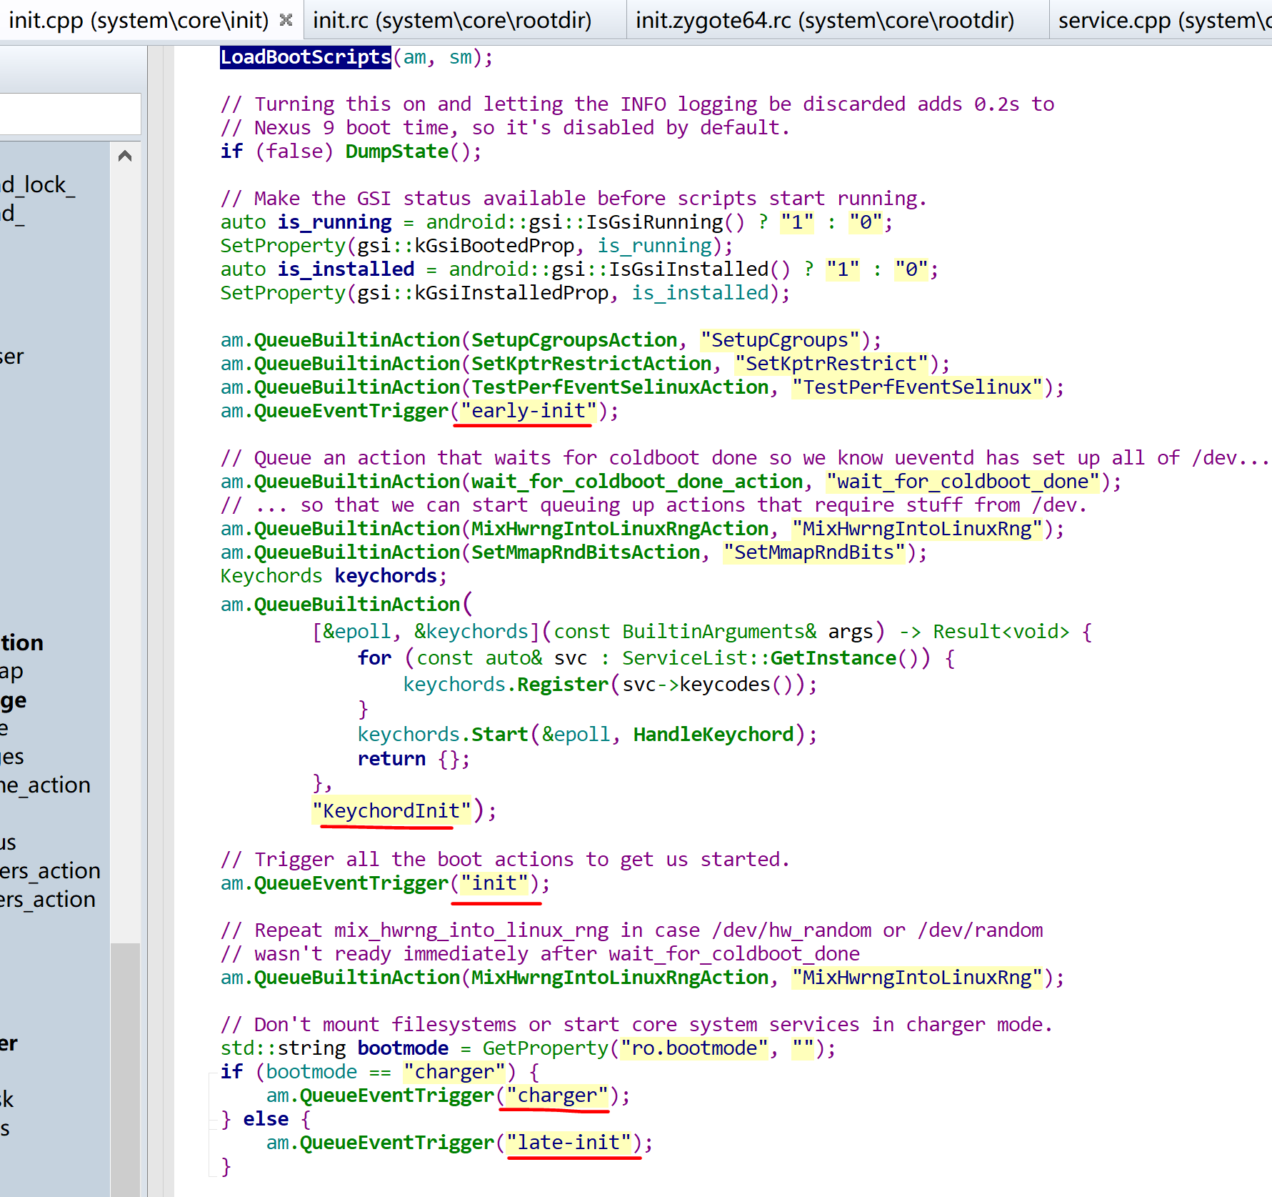Click the highlighted LoadBootScripts call

click(306, 57)
